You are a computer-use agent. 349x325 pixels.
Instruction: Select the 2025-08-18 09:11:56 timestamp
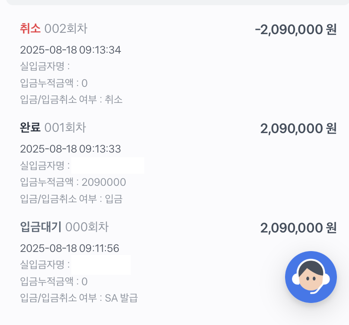coord(70,248)
